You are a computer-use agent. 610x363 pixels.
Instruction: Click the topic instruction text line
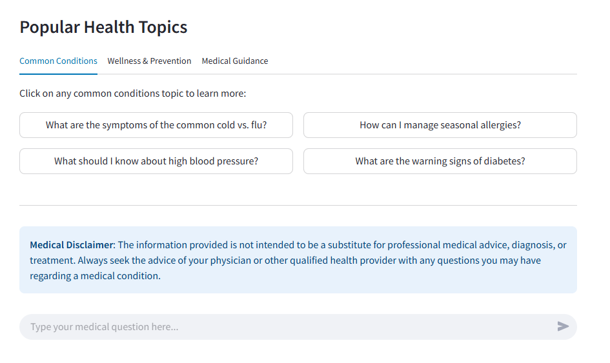132,93
